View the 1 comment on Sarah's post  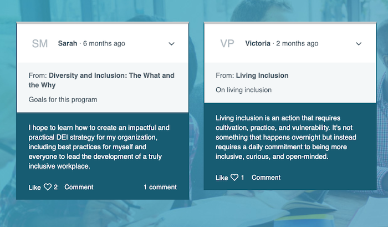point(160,187)
